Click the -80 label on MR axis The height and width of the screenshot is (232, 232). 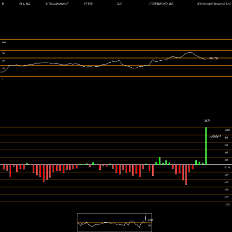coord(226,197)
